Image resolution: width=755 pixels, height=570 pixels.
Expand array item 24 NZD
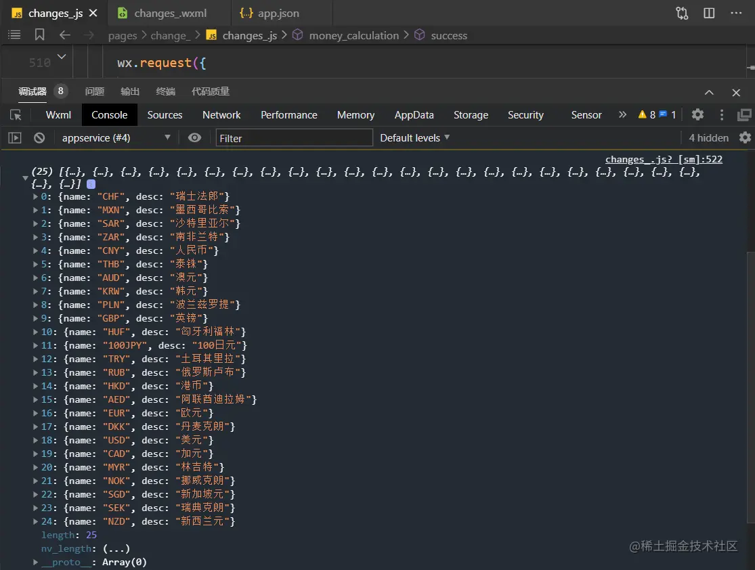click(x=35, y=521)
